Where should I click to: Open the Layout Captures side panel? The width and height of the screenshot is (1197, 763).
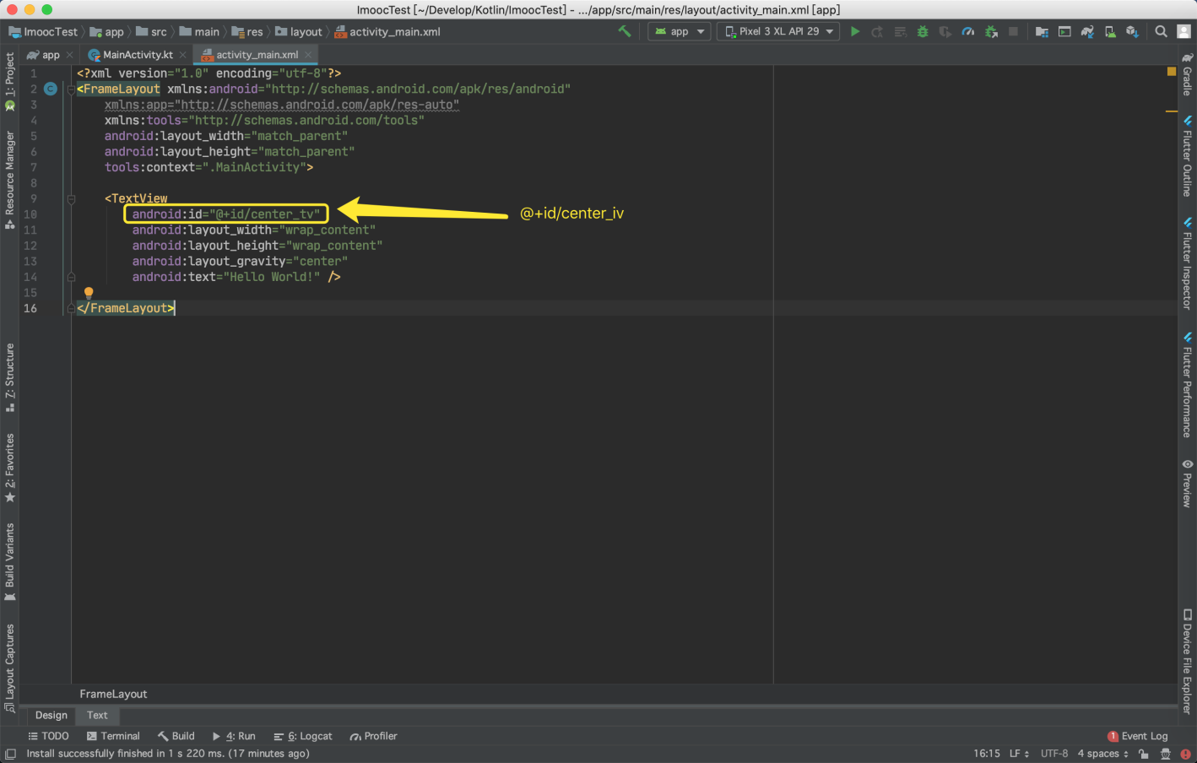10,668
